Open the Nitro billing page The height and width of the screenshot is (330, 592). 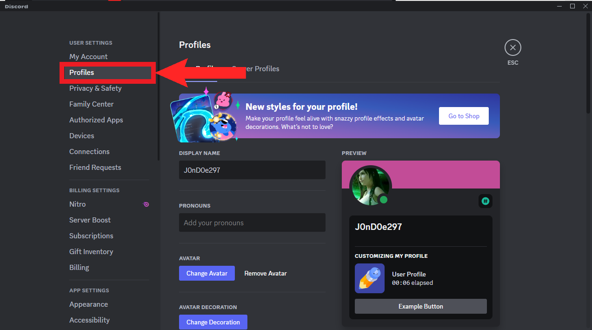(x=78, y=204)
